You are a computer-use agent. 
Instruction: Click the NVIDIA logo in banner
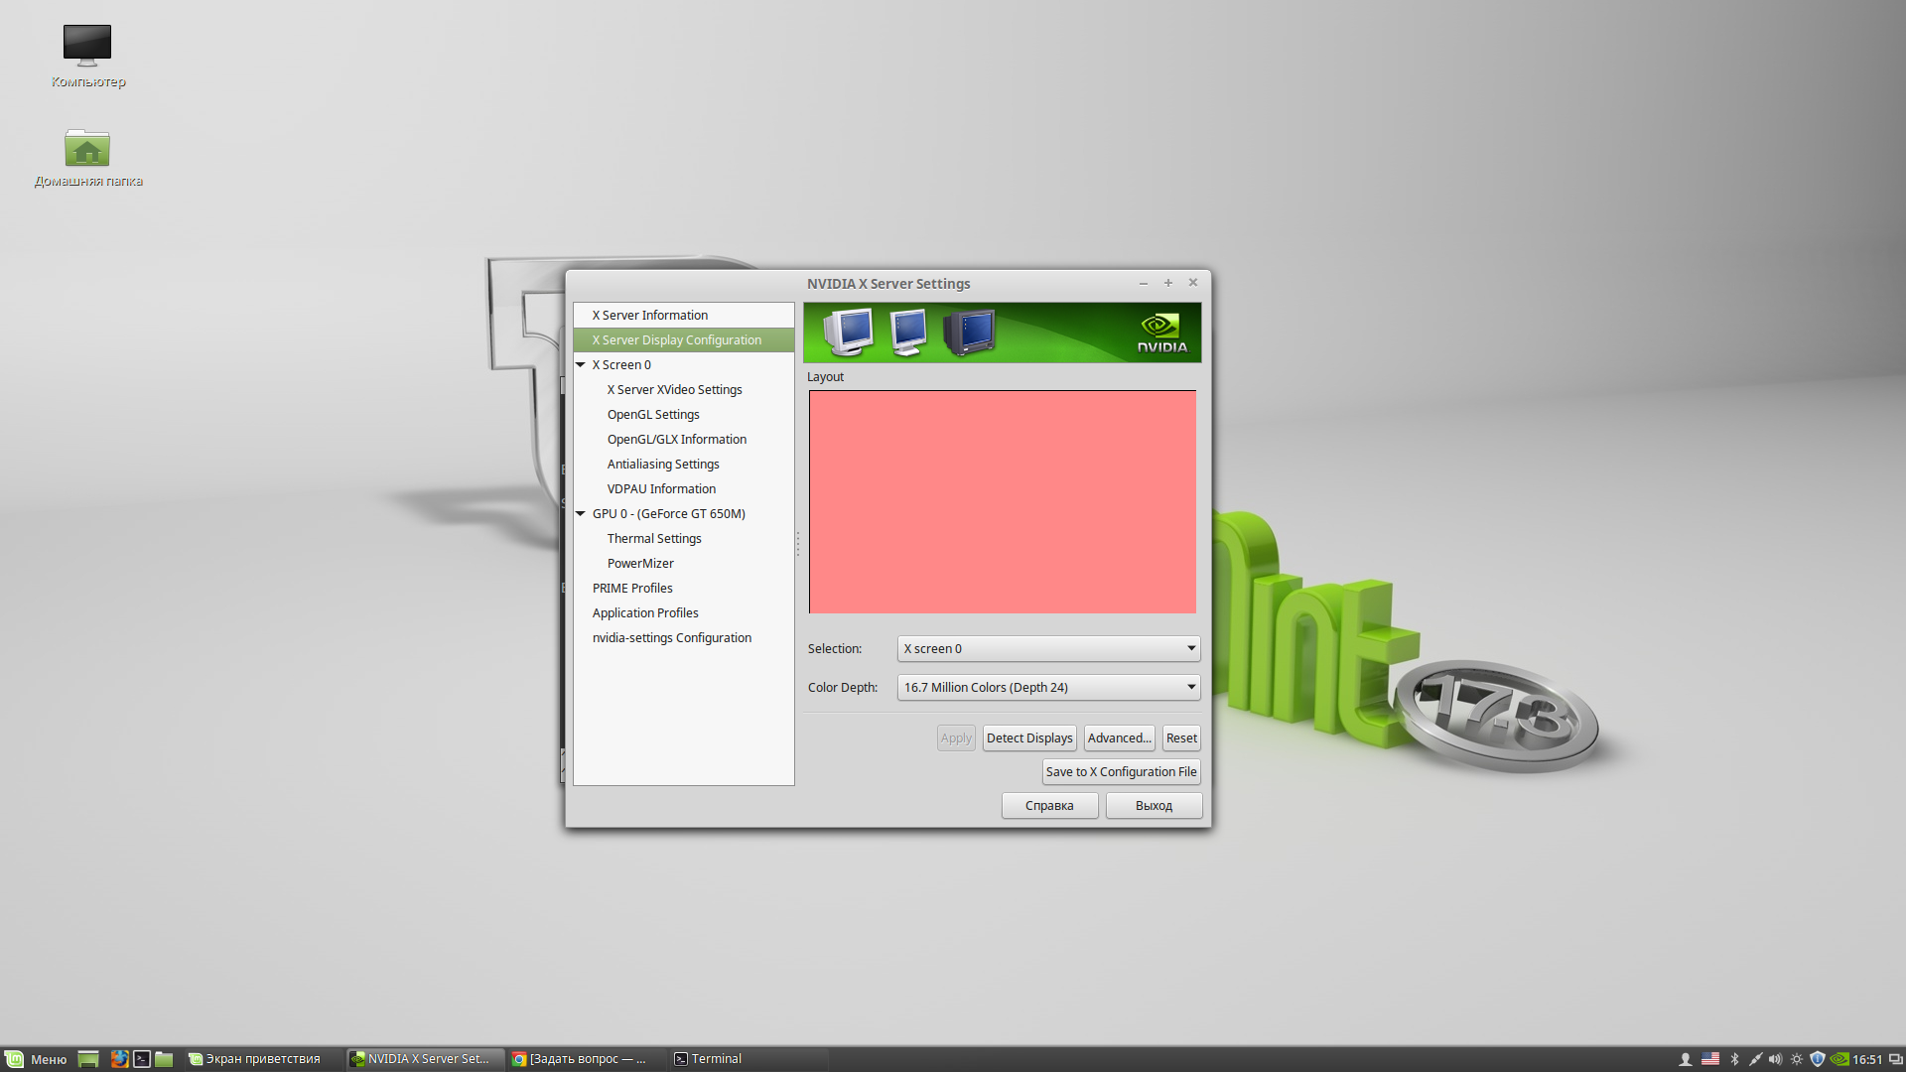click(x=1161, y=333)
